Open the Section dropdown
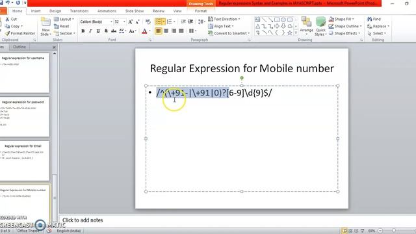The height and width of the screenshot is (234, 416). coord(64,33)
